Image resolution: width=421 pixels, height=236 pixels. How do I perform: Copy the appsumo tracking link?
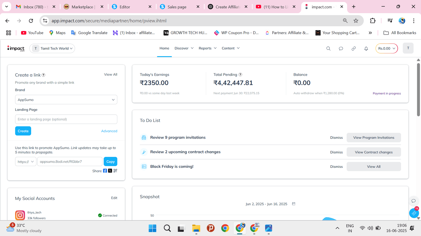(111, 162)
